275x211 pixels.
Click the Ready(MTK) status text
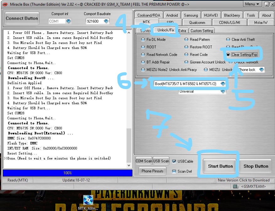(x=18, y=180)
